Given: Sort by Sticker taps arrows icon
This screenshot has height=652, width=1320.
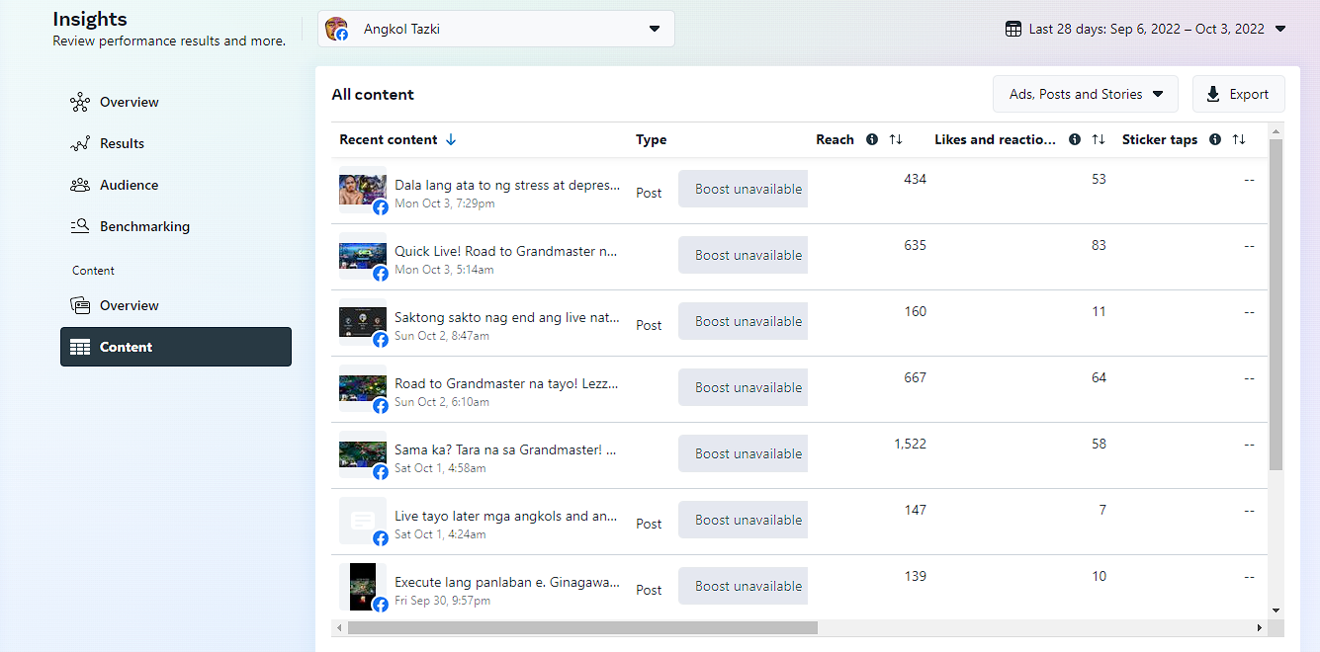Looking at the screenshot, I should point(1239,139).
